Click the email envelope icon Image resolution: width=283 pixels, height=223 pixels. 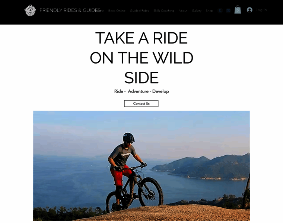click(228, 11)
